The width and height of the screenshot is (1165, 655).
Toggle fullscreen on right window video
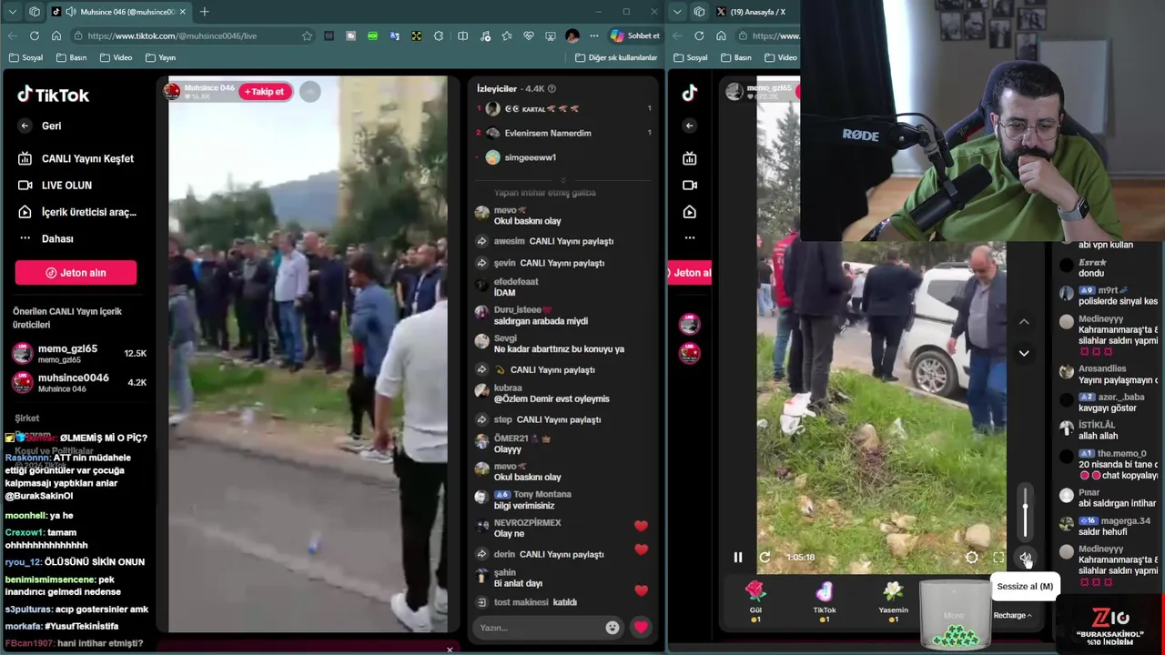tap(998, 558)
